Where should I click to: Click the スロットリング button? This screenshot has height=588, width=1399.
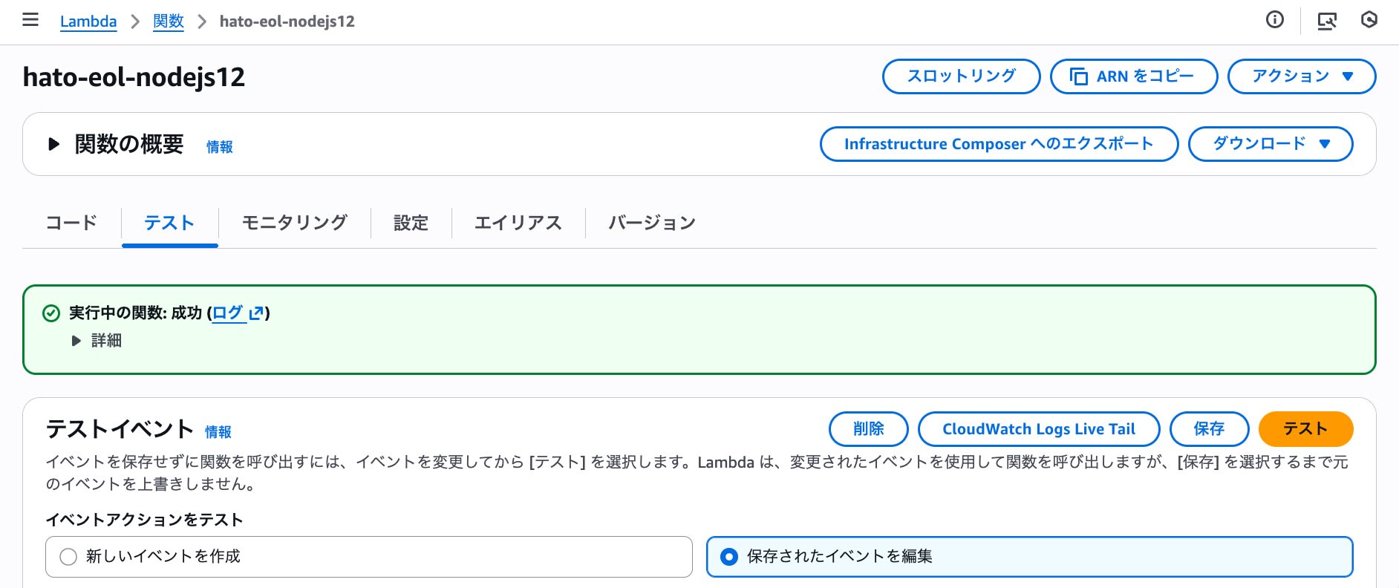pyautogui.click(x=961, y=76)
